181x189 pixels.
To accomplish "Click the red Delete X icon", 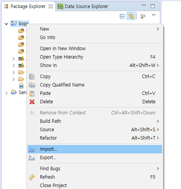I will click(x=32, y=102).
